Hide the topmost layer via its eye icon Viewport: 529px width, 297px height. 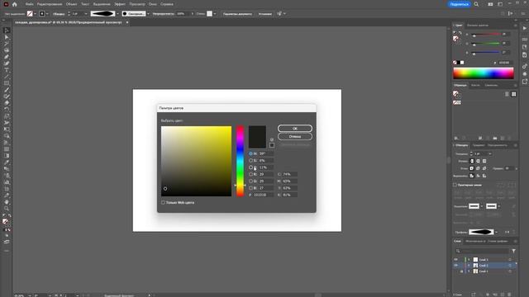[x=455, y=260]
